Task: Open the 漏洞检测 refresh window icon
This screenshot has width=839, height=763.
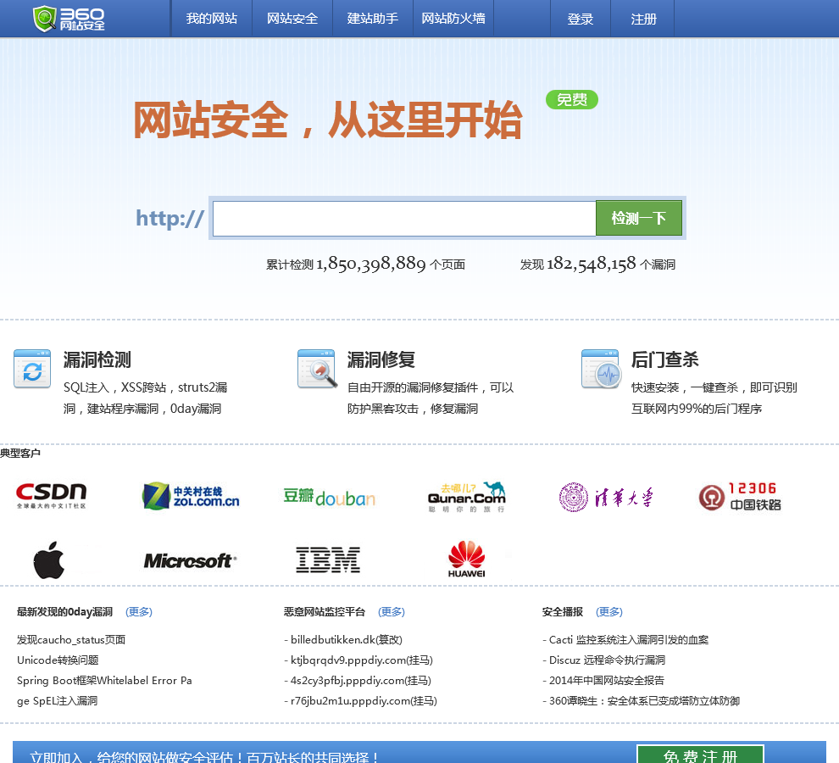Action: coord(32,369)
